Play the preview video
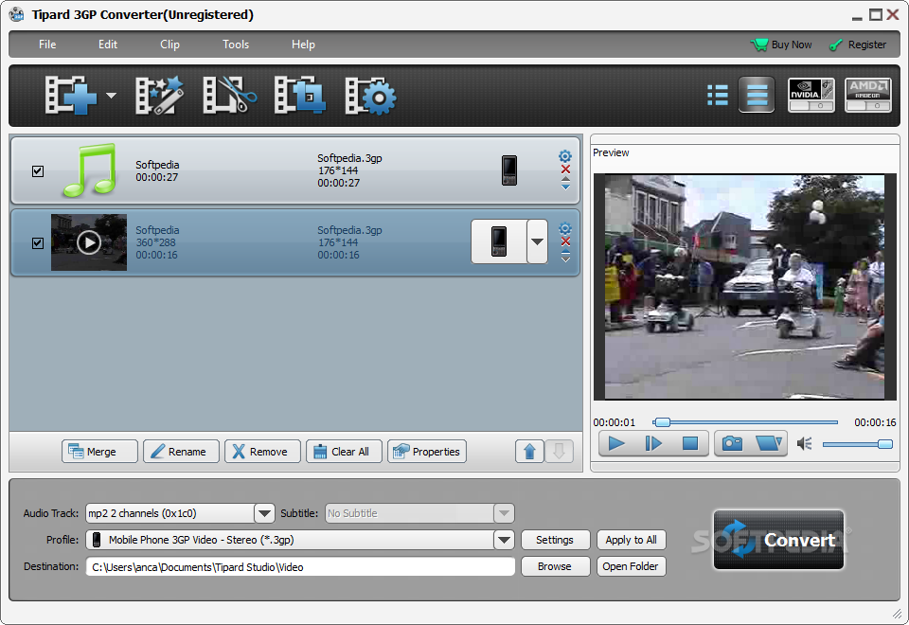 pyautogui.click(x=616, y=444)
